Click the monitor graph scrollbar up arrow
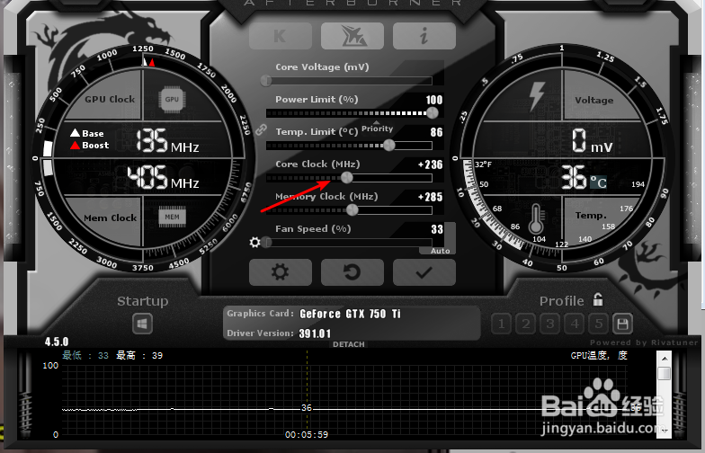 click(x=664, y=360)
